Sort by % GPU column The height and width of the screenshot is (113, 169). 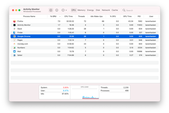[x=113, y=16]
